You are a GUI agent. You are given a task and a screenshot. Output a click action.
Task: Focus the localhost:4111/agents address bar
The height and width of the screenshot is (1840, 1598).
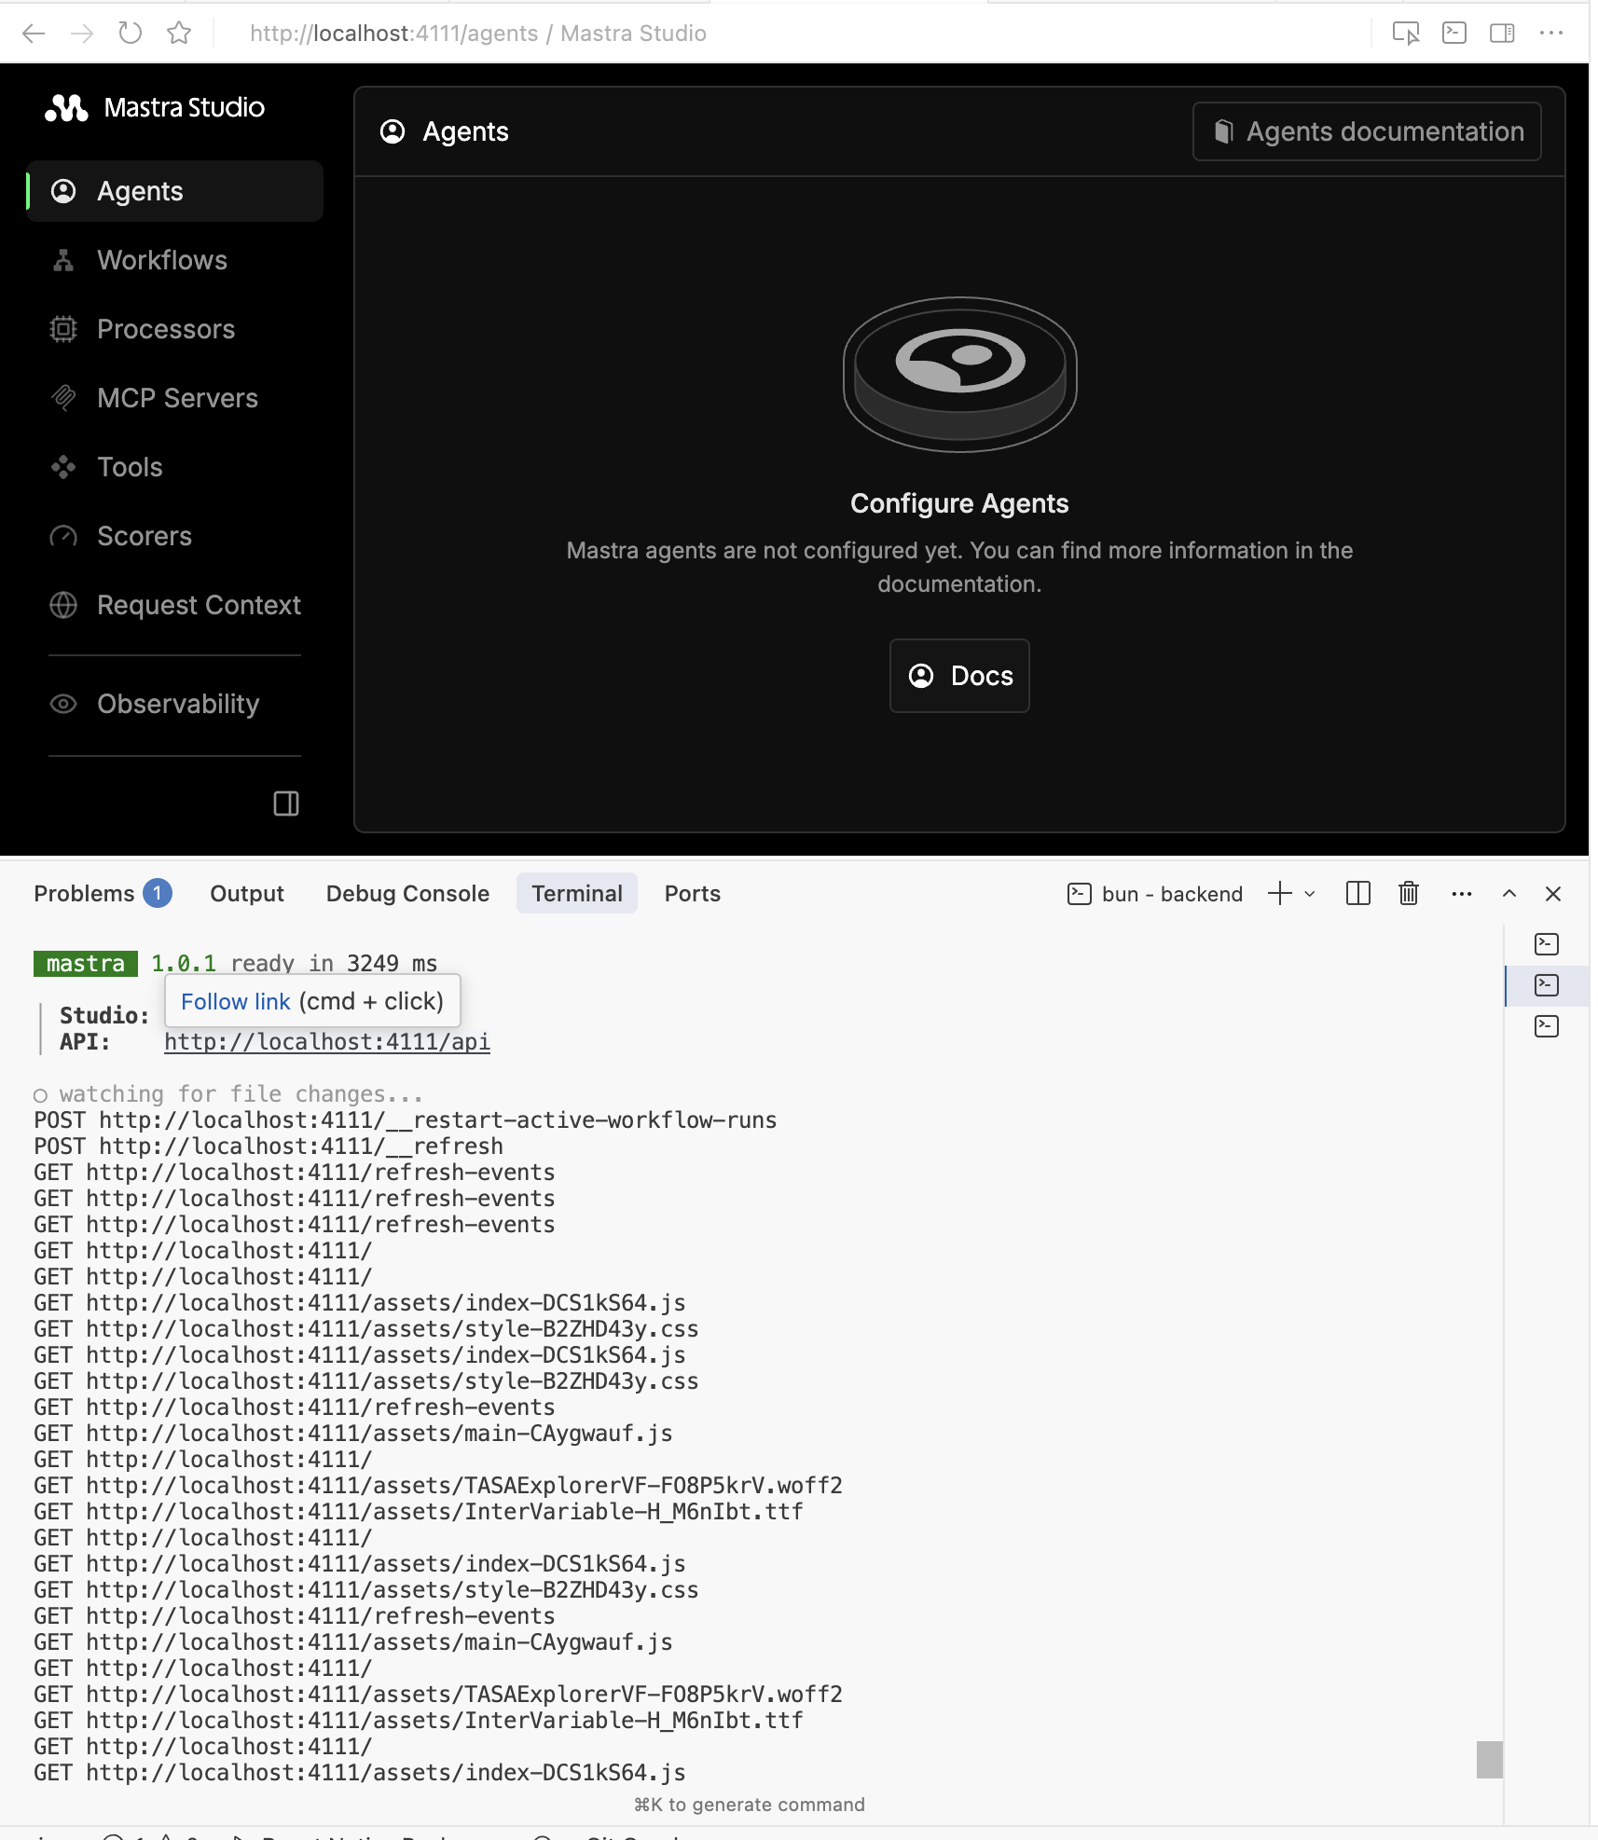477,34
